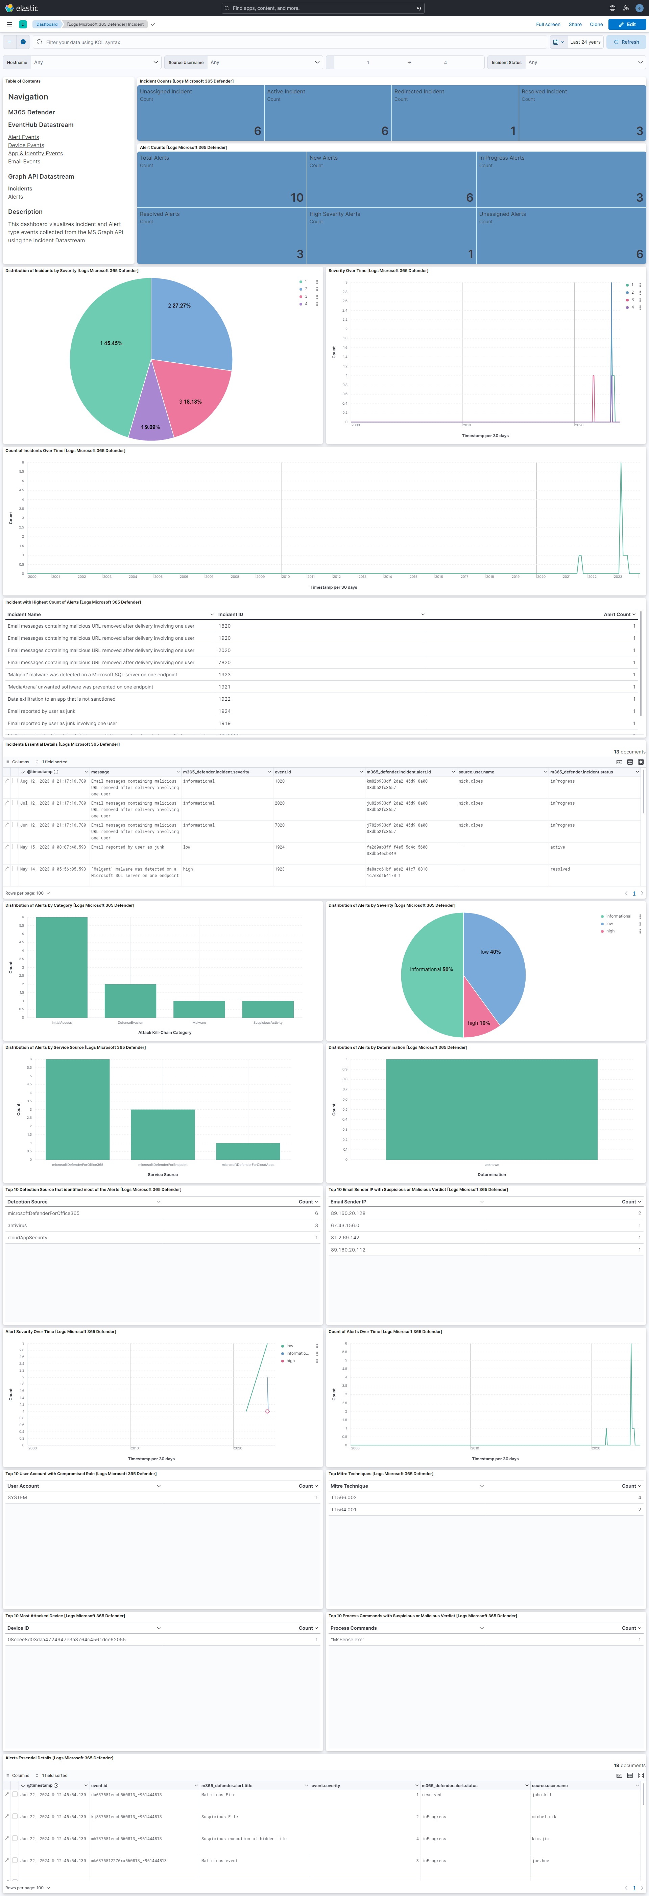This screenshot has width=649, height=1896.
Task: Click the Edit button in the top right
Action: point(628,24)
